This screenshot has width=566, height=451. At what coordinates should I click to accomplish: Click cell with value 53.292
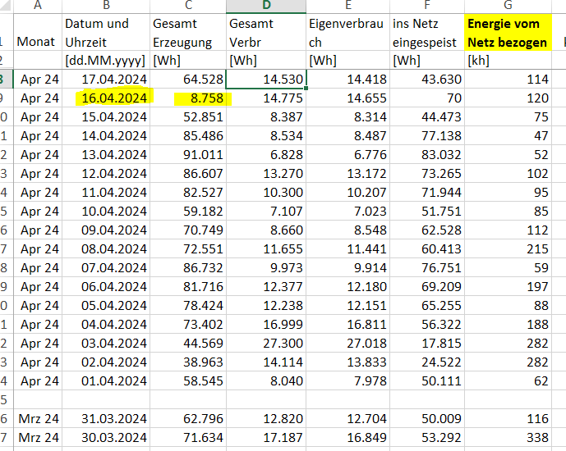(x=427, y=437)
